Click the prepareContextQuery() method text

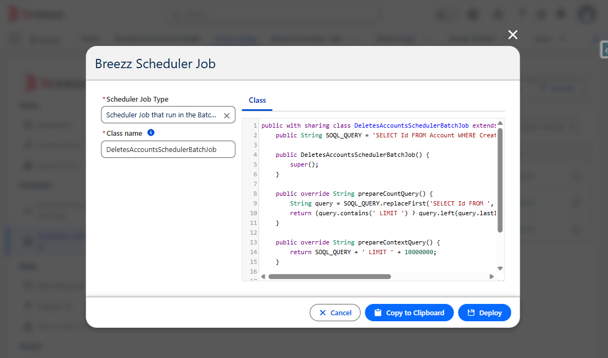pos(395,242)
